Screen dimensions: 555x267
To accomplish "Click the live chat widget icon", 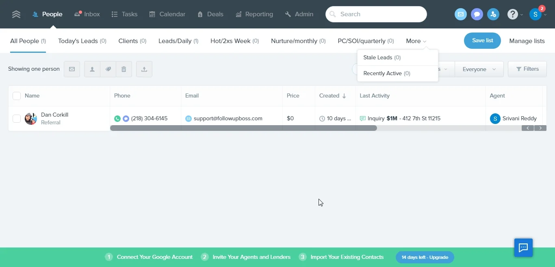I will tap(523, 247).
